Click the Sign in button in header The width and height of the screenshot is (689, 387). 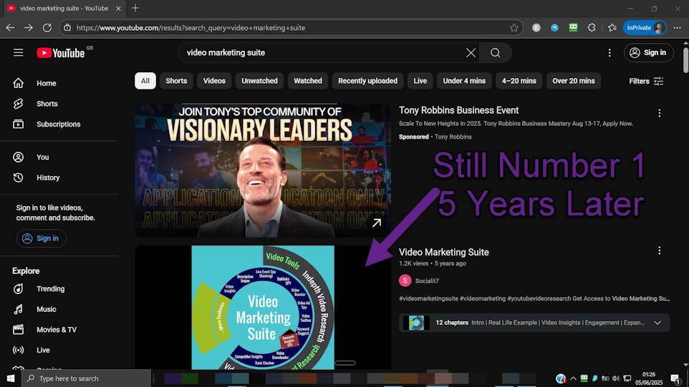[647, 52]
